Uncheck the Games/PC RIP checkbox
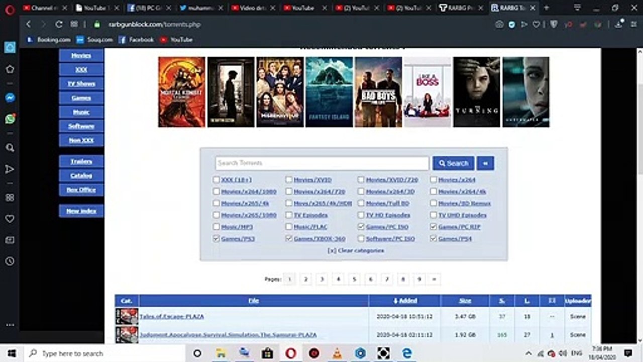 click(434, 227)
